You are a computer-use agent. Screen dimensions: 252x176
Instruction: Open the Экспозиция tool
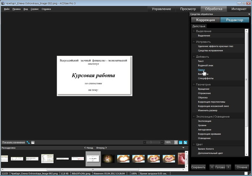click(205, 121)
